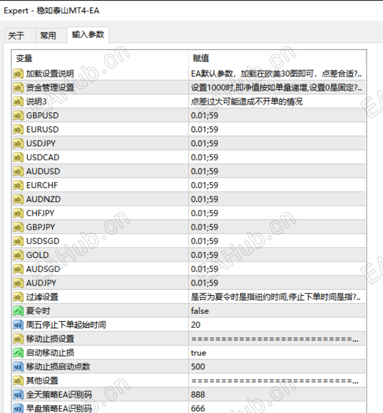This screenshot has height=413, width=383.
Task: Select the USDJPY variable name
Action: 41,144
